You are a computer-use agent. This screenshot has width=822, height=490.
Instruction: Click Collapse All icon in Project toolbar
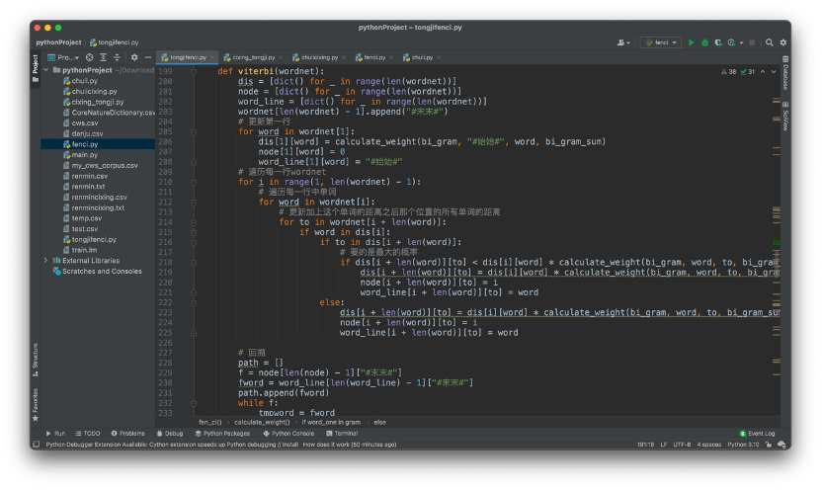click(117, 57)
